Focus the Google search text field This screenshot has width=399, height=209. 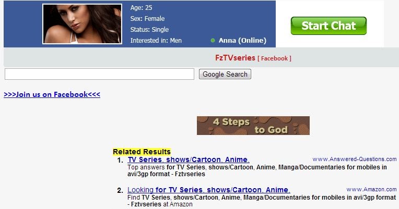pos(100,74)
